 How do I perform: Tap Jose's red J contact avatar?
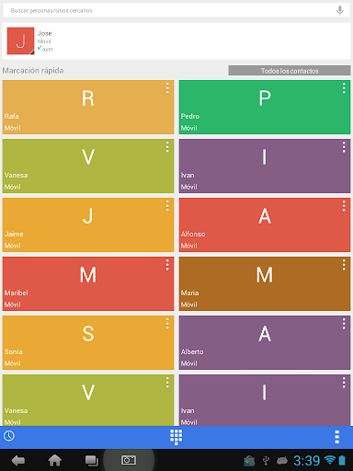point(20,41)
